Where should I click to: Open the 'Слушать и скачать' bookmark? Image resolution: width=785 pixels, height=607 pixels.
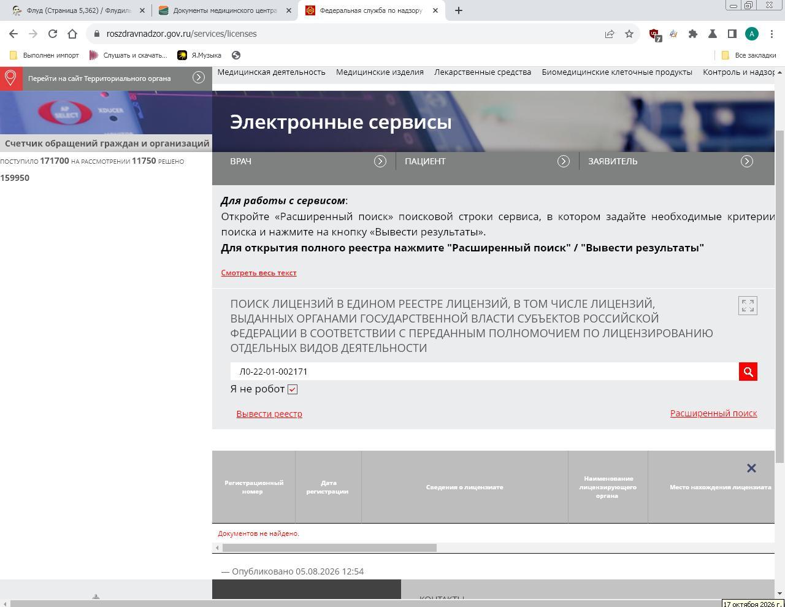tap(128, 55)
